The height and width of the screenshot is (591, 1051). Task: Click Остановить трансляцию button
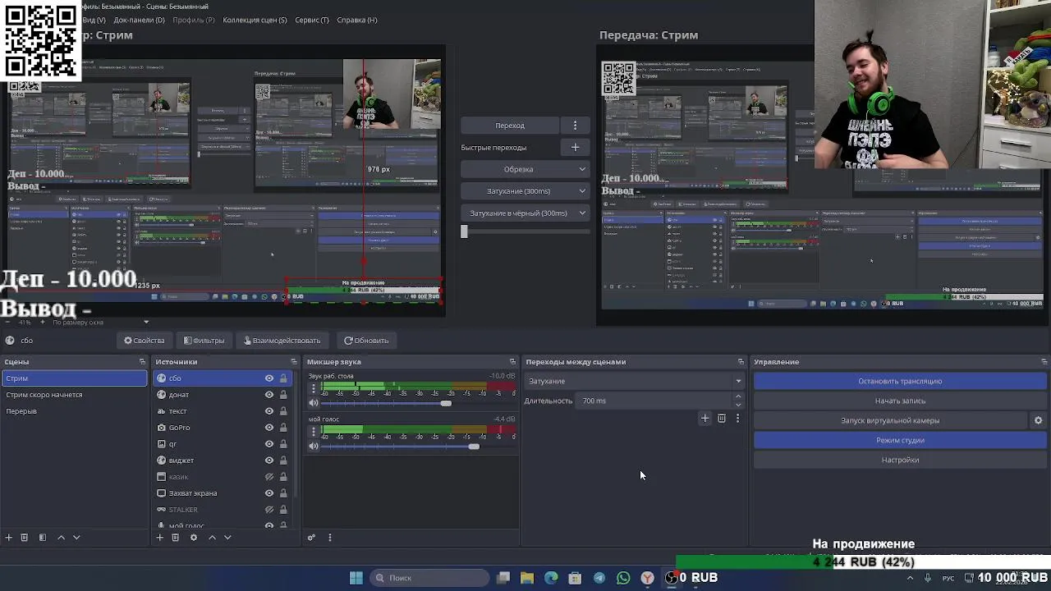pos(900,381)
